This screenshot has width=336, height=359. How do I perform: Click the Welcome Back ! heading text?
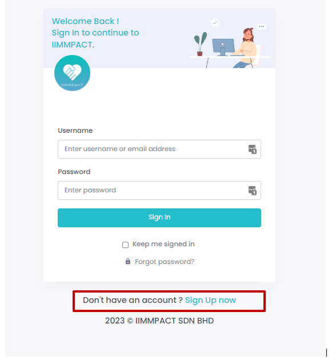86,21
